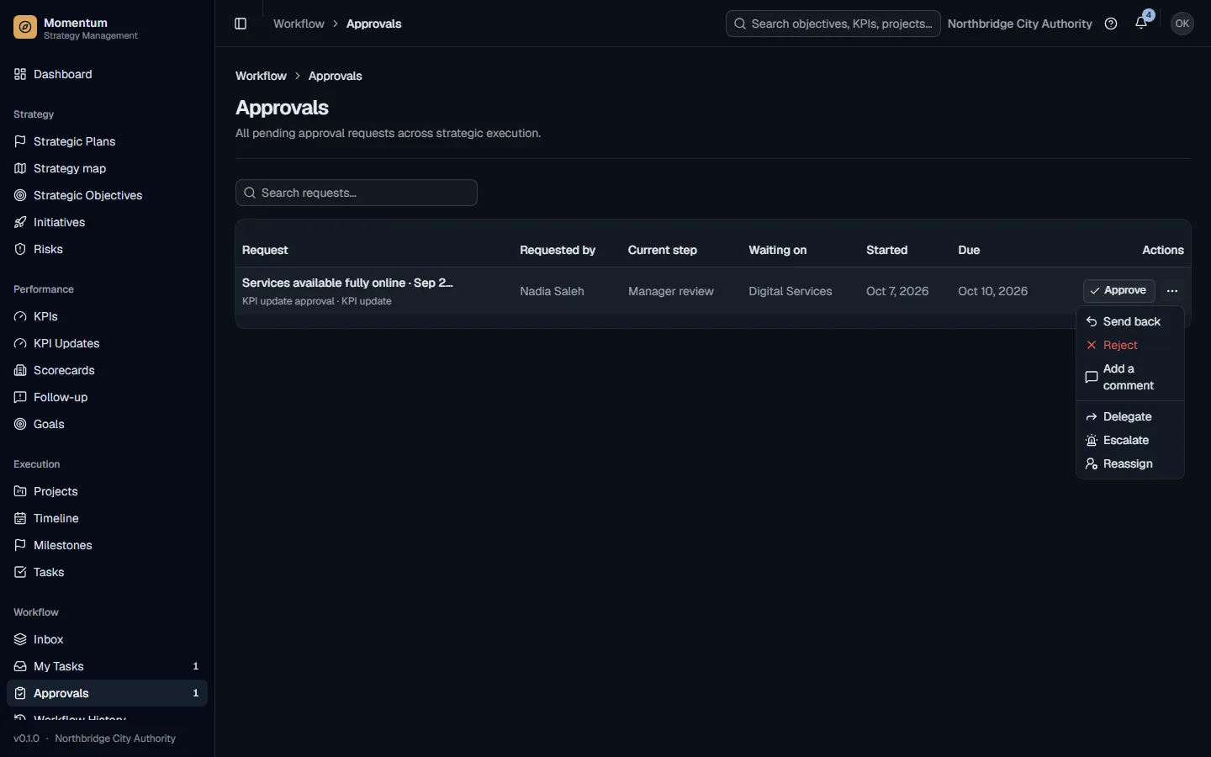Click global search objectives, KPIs, projects field

[x=833, y=24]
